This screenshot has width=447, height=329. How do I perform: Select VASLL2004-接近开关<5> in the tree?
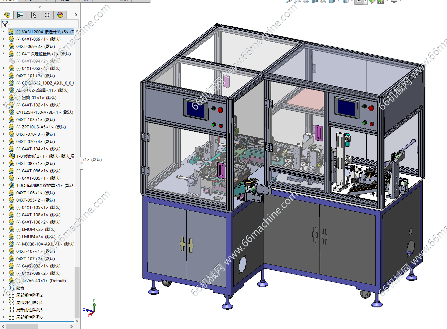pyautogui.click(x=45, y=32)
